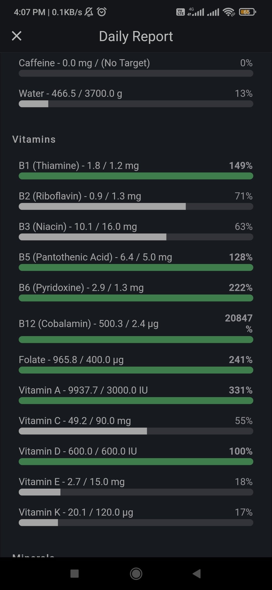Tap the alarm clock status icon
The height and width of the screenshot is (590, 272).
(x=102, y=12)
